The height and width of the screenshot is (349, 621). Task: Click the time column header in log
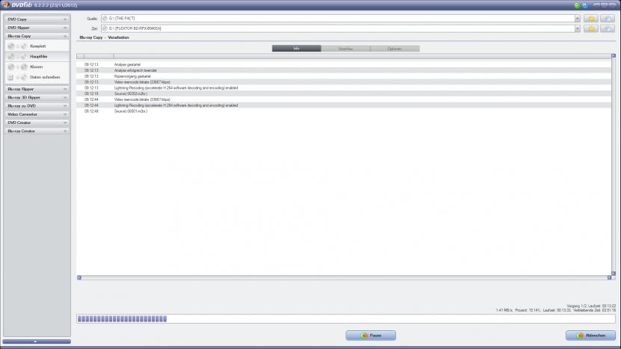[99, 56]
